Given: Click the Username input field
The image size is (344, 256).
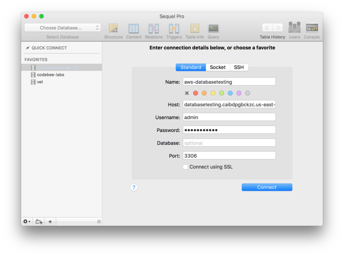Looking at the screenshot, I should 229,117.
